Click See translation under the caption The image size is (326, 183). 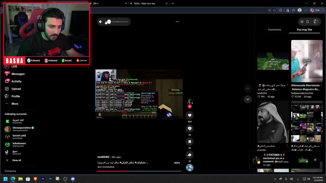pos(106,167)
